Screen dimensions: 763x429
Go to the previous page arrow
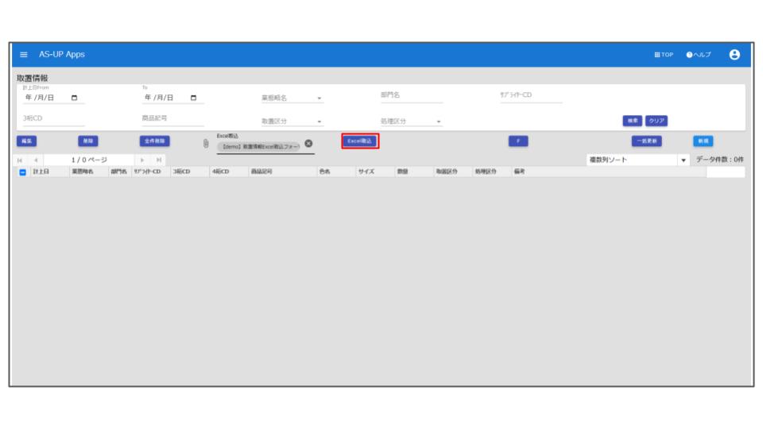[x=36, y=160]
